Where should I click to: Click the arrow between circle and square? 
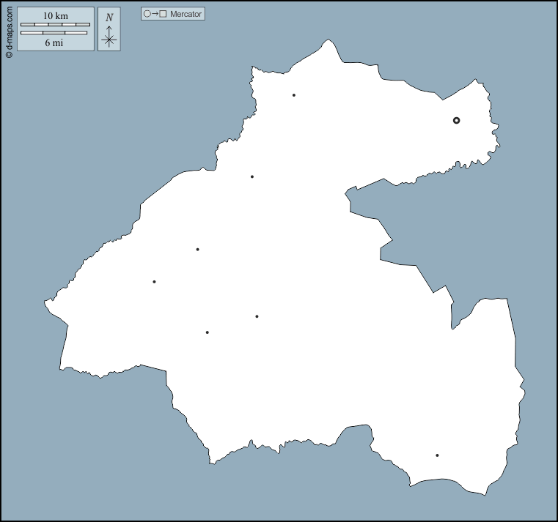[x=155, y=14]
